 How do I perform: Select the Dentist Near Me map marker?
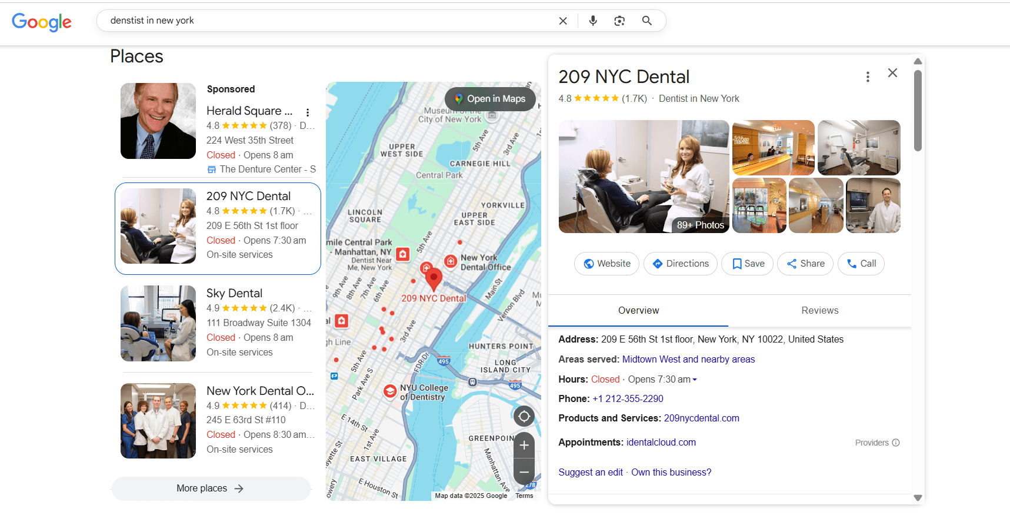(x=402, y=254)
